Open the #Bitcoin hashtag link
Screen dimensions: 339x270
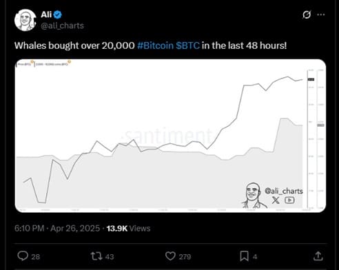pyautogui.click(x=155, y=45)
